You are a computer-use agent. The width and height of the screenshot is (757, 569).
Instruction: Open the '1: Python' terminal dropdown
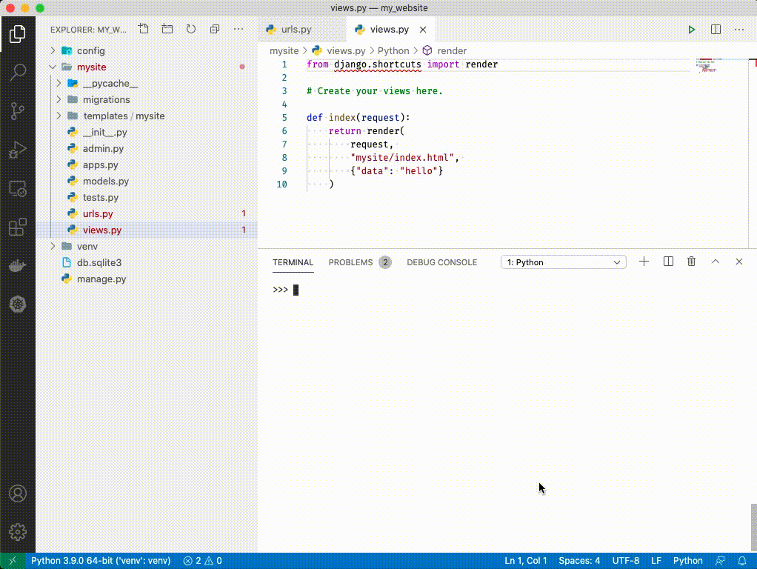(563, 262)
